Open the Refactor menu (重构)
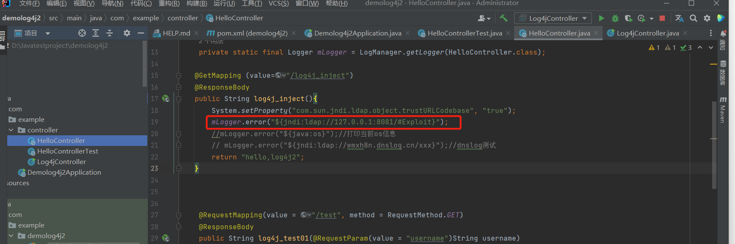The image size is (735, 244). pyautogui.click(x=169, y=3)
